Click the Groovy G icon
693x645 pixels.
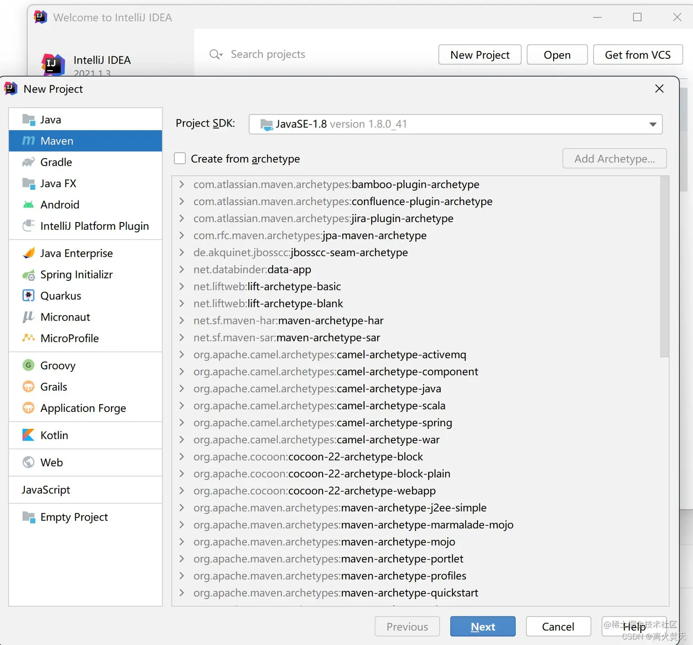point(28,365)
